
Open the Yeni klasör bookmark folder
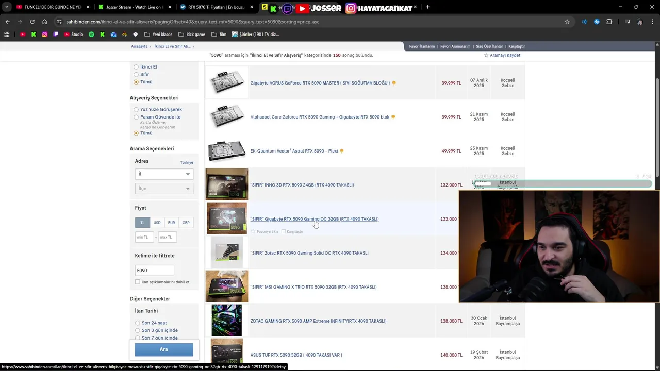[x=158, y=35]
